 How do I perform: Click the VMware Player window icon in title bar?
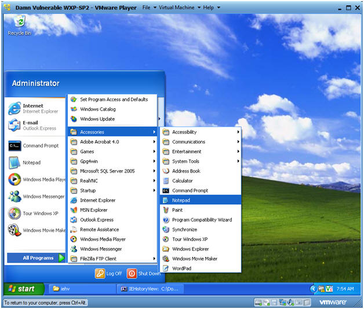coord(8,7)
